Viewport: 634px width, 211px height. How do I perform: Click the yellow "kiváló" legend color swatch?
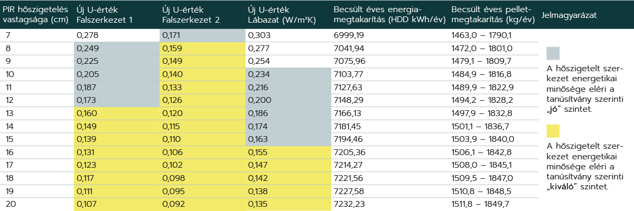click(553, 131)
